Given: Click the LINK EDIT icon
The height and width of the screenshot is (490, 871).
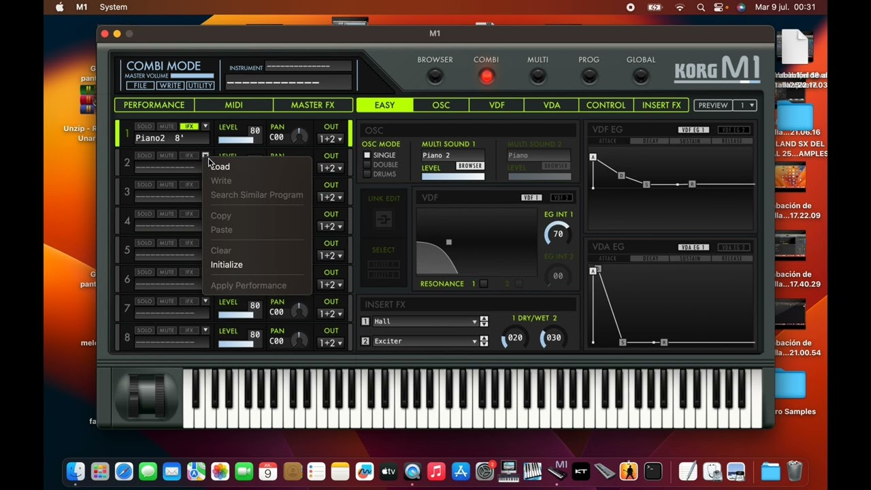Looking at the screenshot, I should click(384, 219).
